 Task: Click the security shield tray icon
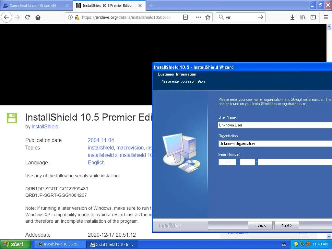[296, 244]
